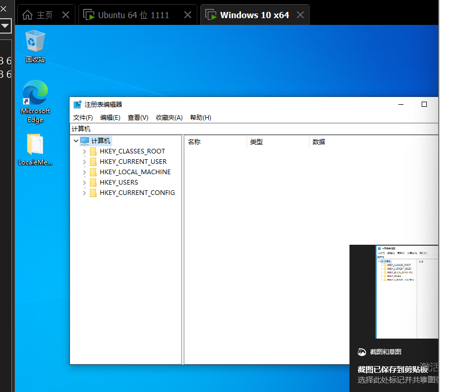Select HKEY_CLASSES_ROOT tree label

pyautogui.click(x=132, y=151)
